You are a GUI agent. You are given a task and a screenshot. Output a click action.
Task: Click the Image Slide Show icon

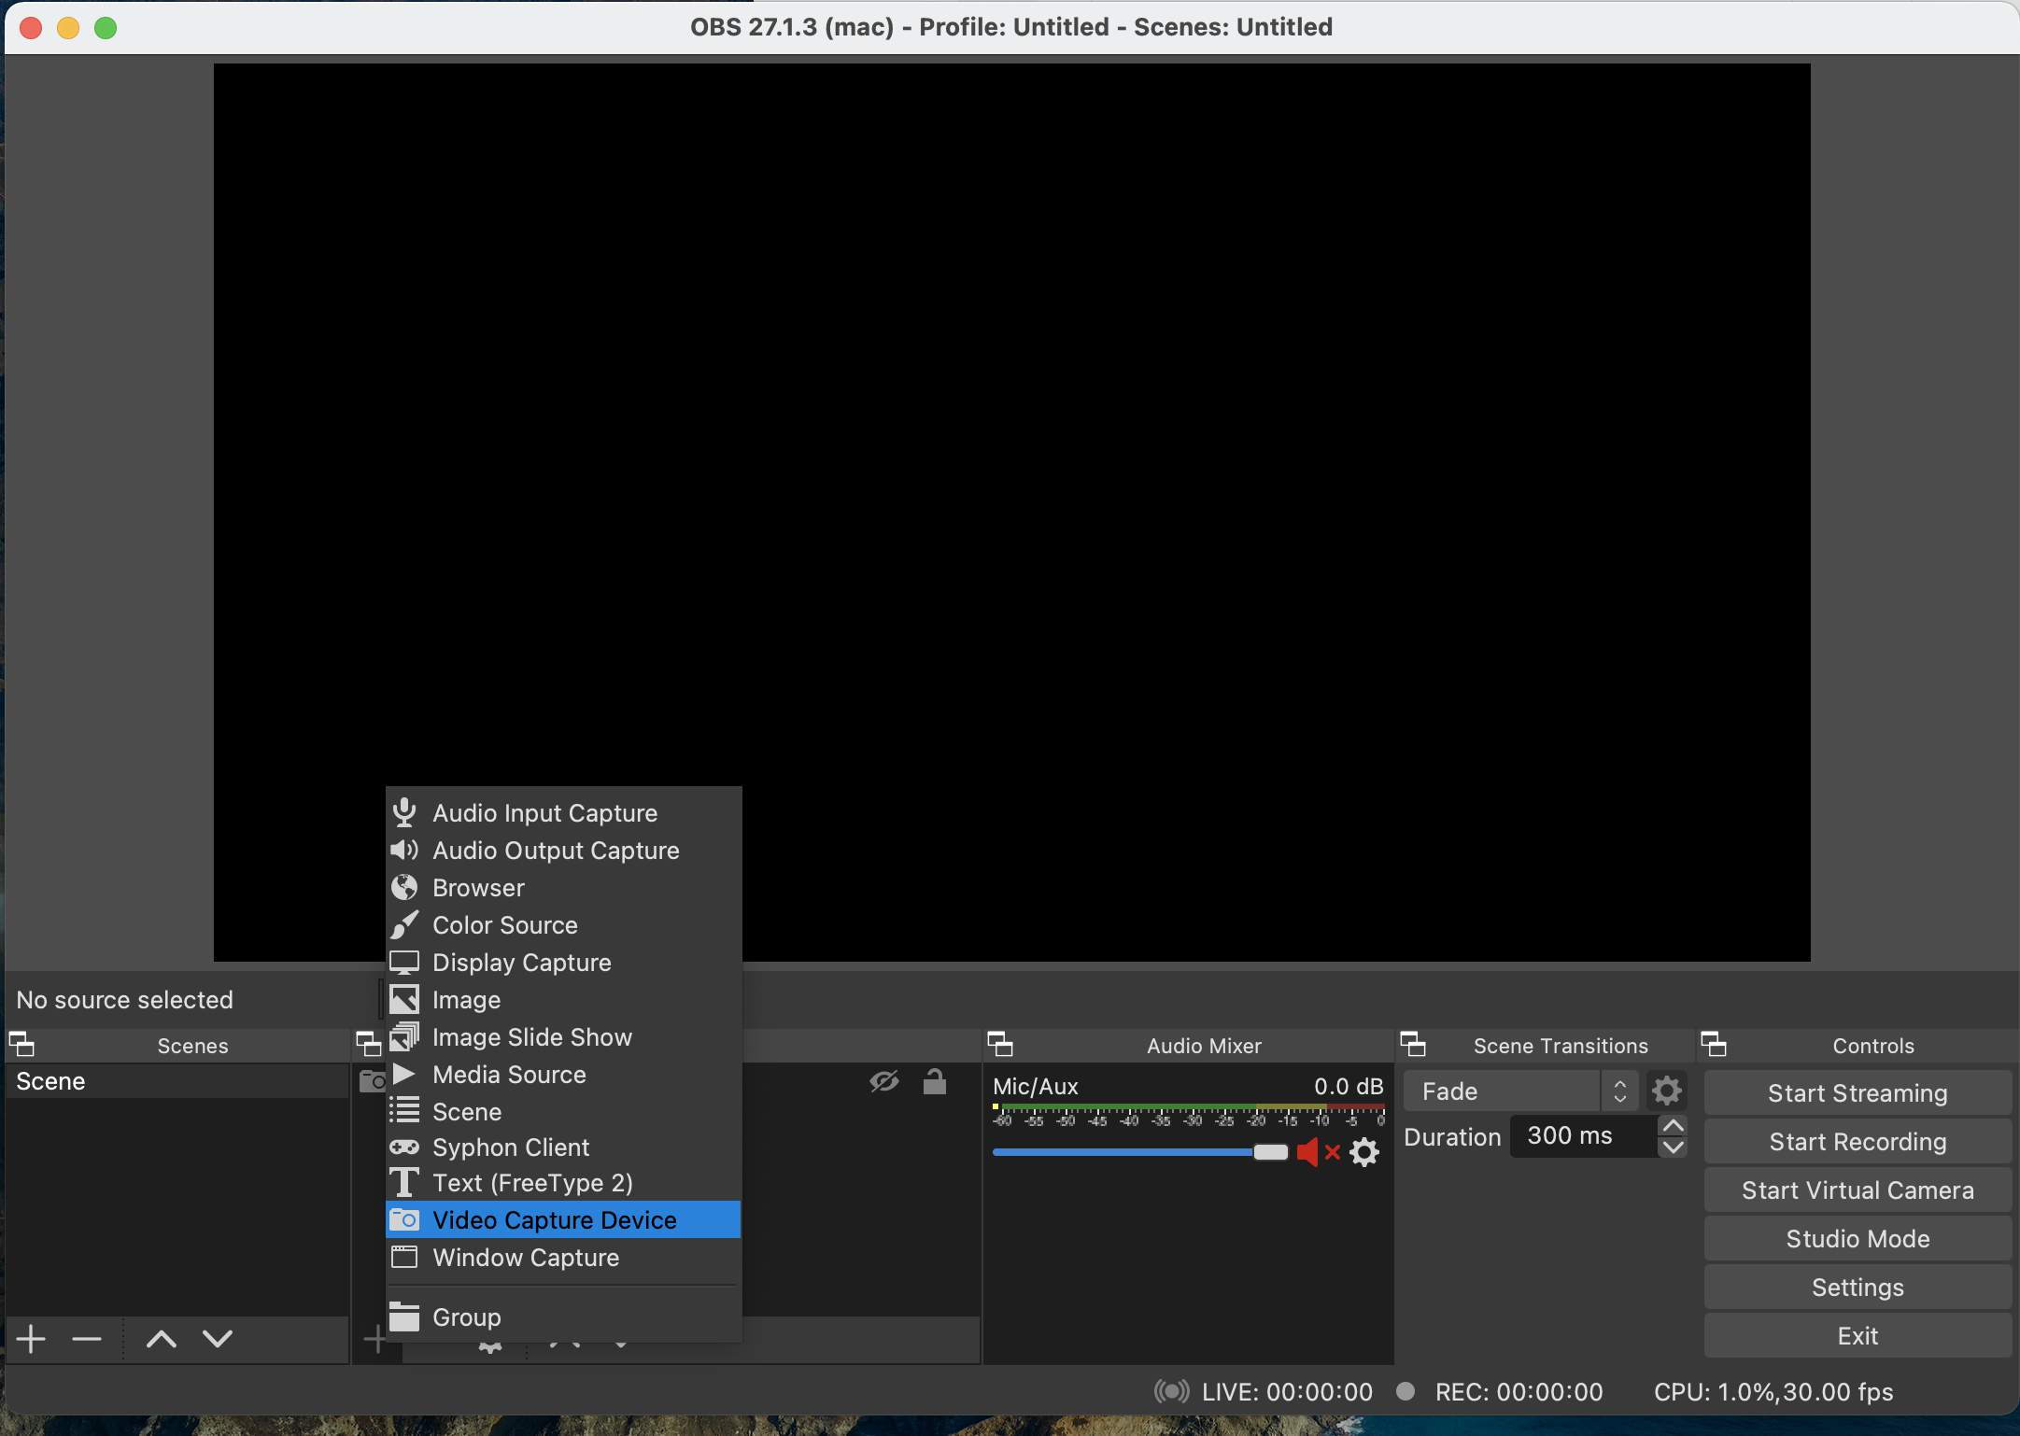click(404, 1036)
